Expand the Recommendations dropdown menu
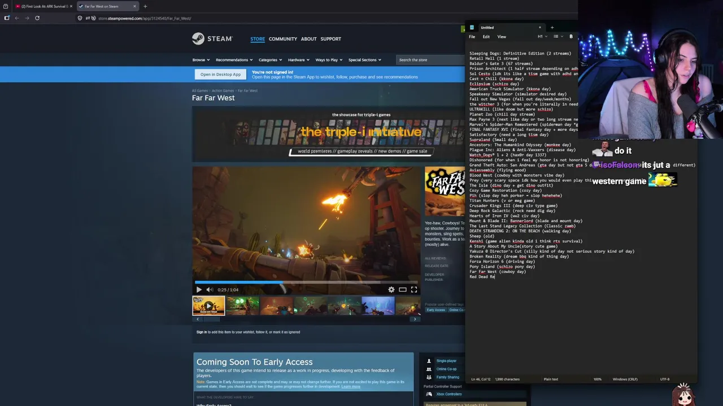This screenshot has width=723, height=406. click(234, 60)
